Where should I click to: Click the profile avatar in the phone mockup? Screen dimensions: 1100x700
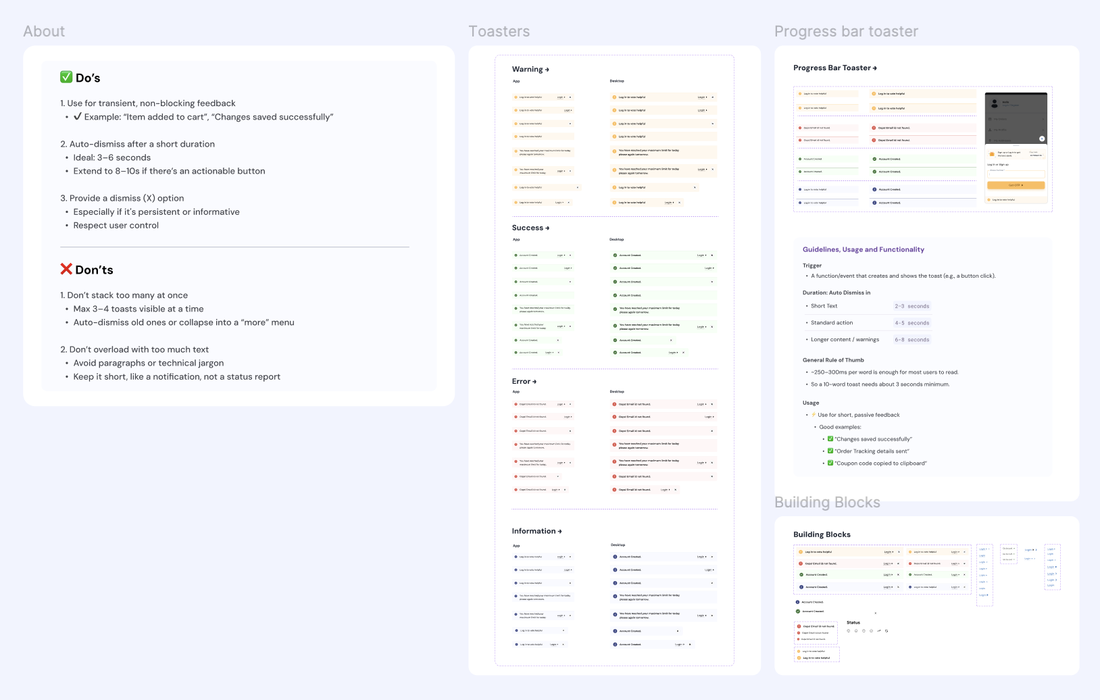click(x=995, y=103)
